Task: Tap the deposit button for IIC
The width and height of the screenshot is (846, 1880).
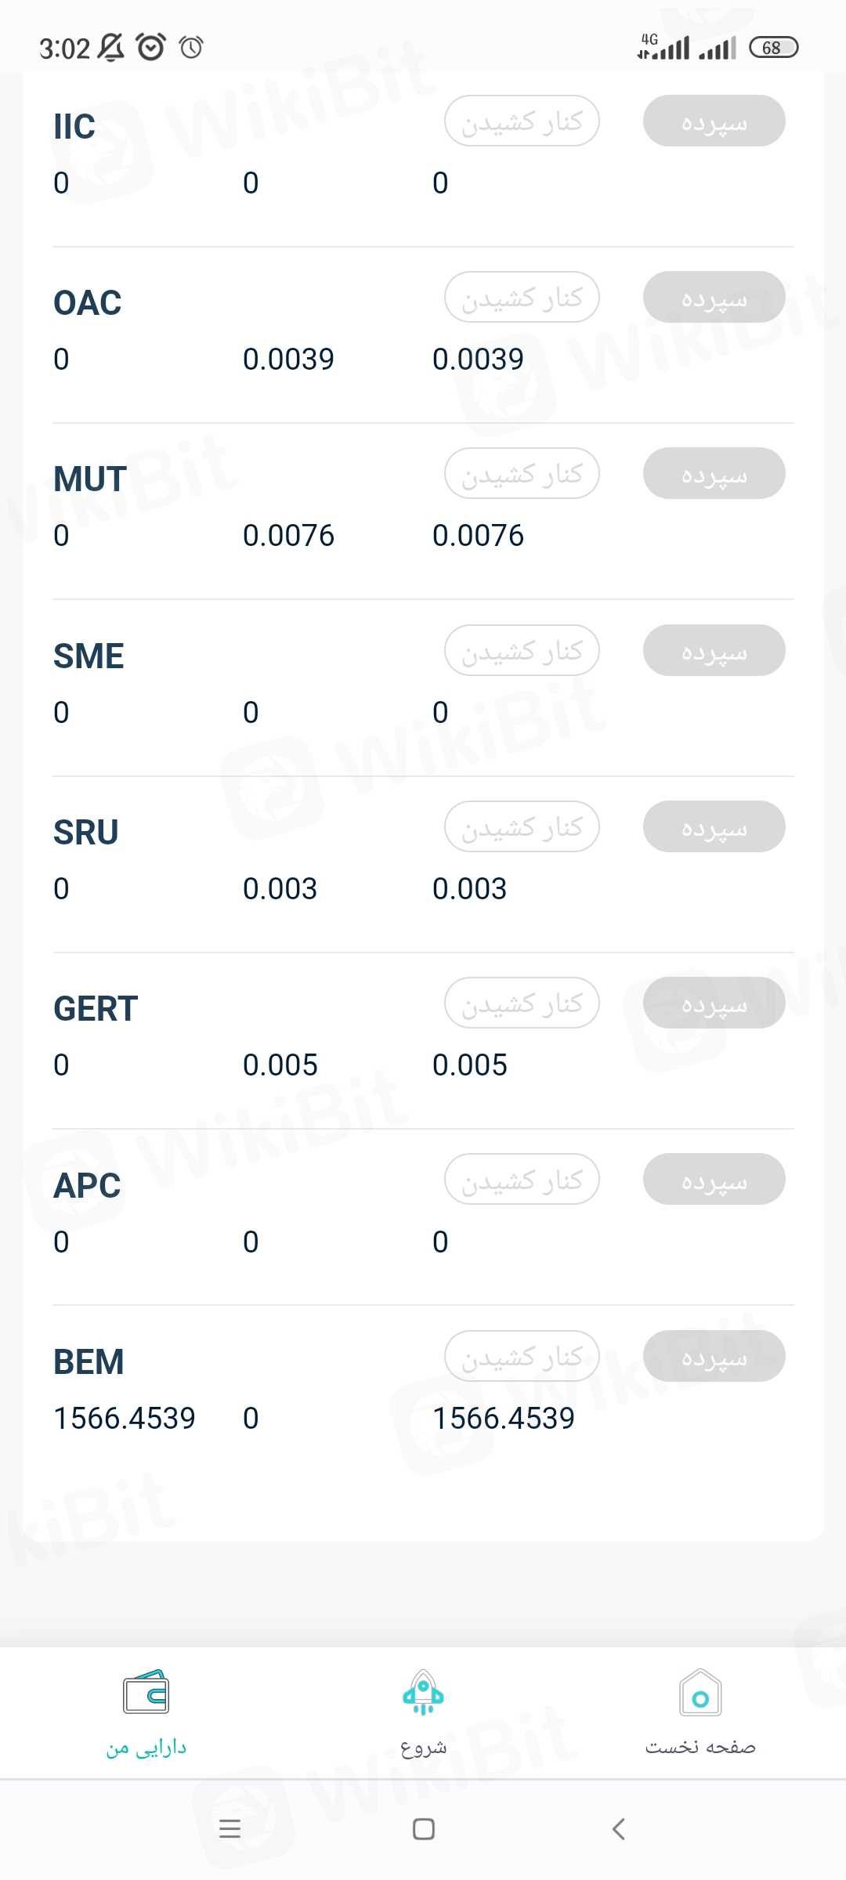Action: click(714, 121)
